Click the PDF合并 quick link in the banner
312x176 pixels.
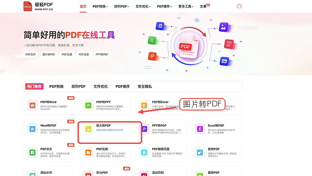click(x=31, y=54)
